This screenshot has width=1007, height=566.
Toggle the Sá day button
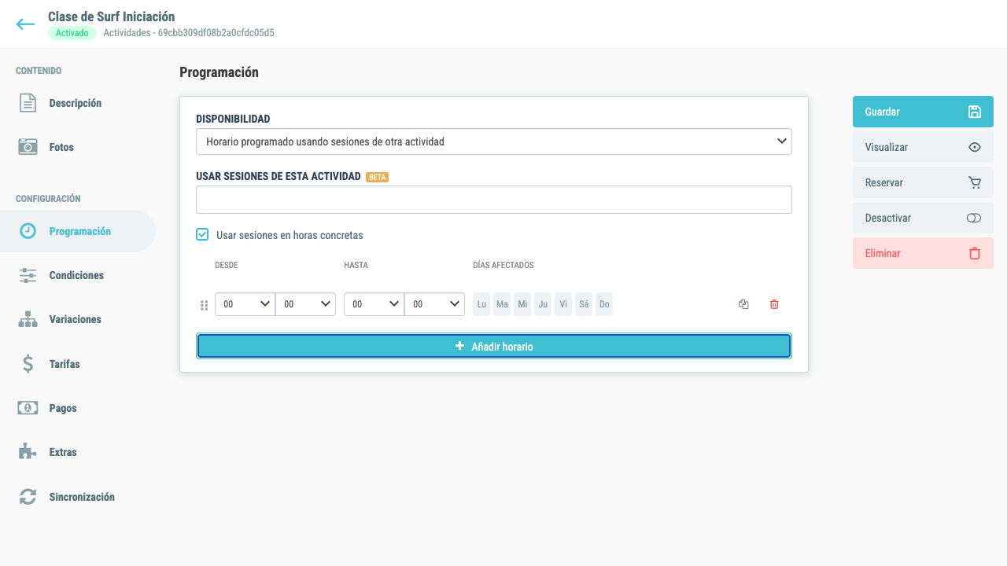[x=584, y=304]
